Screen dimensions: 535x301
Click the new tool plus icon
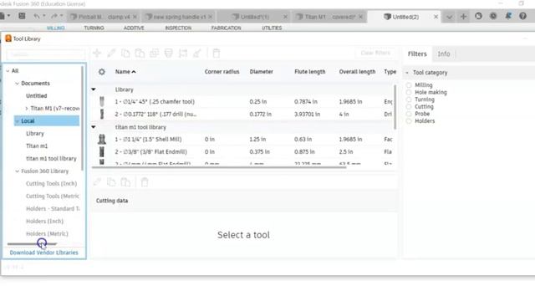[97, 53]
